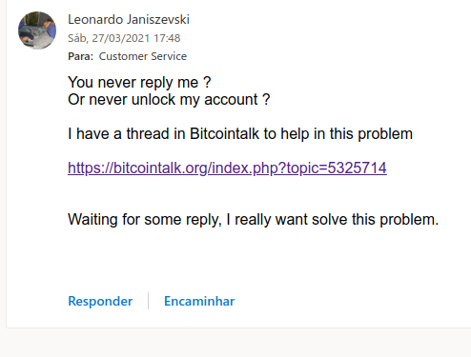Click Encaminhar to forward the email

[199, 301]
